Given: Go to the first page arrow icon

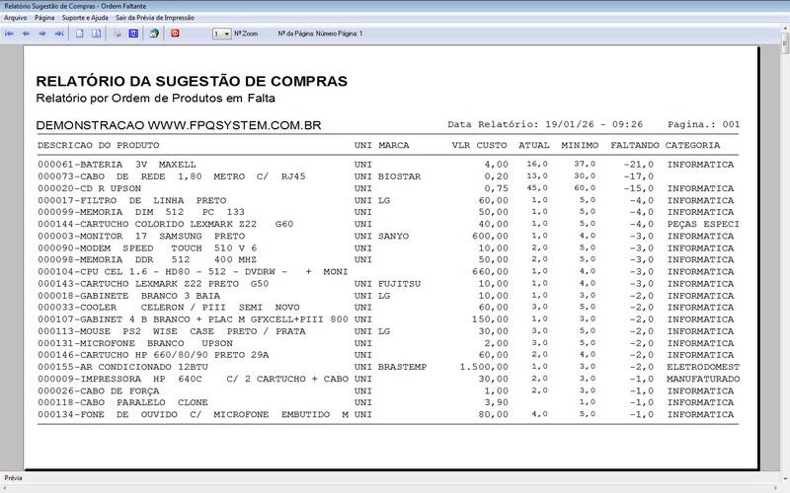Looking at the screenshot, I should click(x=9, y=34).
